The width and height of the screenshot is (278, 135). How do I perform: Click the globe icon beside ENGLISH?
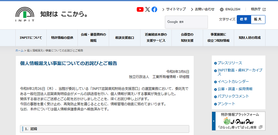[222, 9]
